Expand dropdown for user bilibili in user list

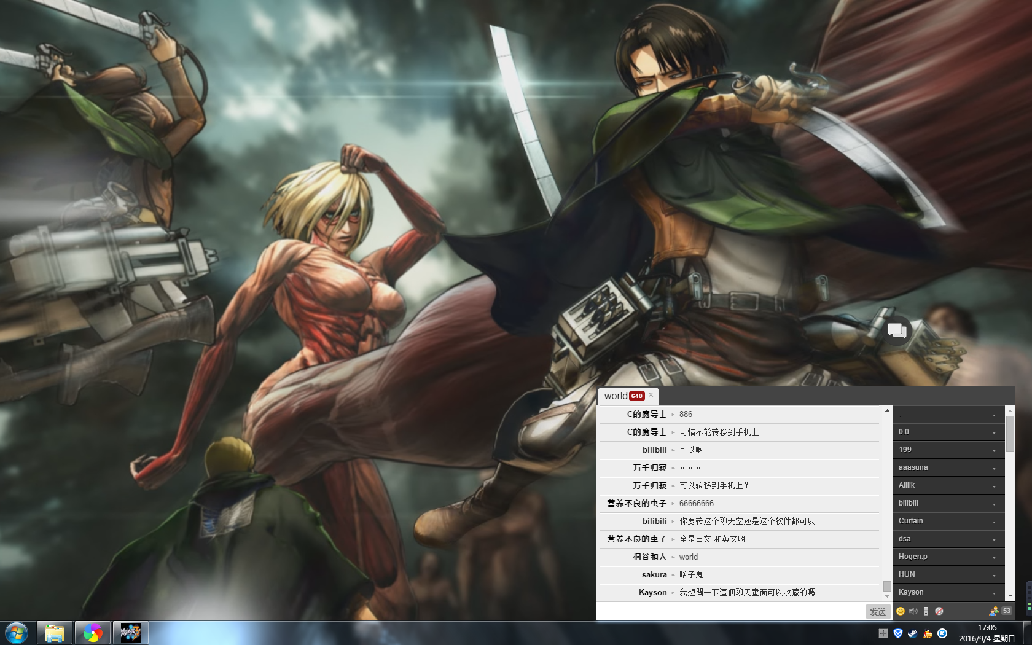click(994, 504)
